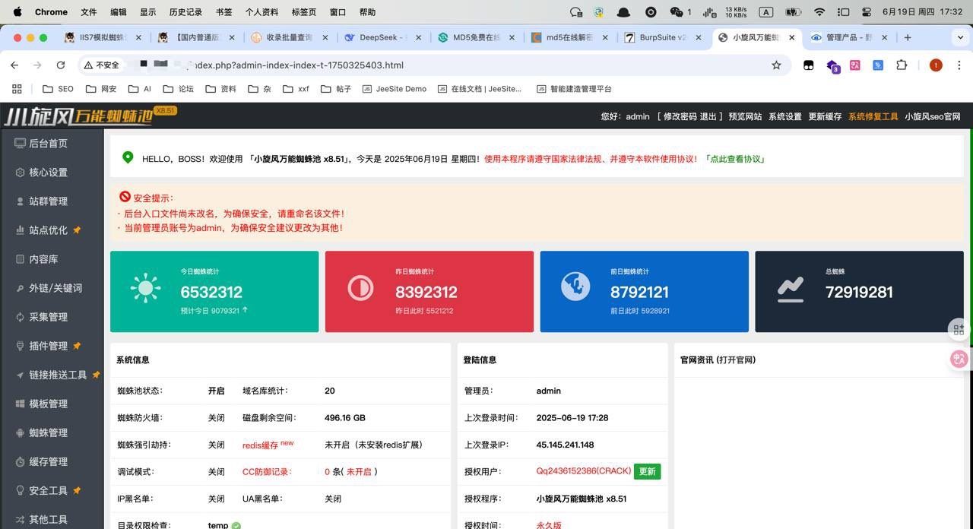Open the Chrome extensions puzzle icon
Image resolution: width=973 pixels, height=529 pixels.
[x=902, y=65]
